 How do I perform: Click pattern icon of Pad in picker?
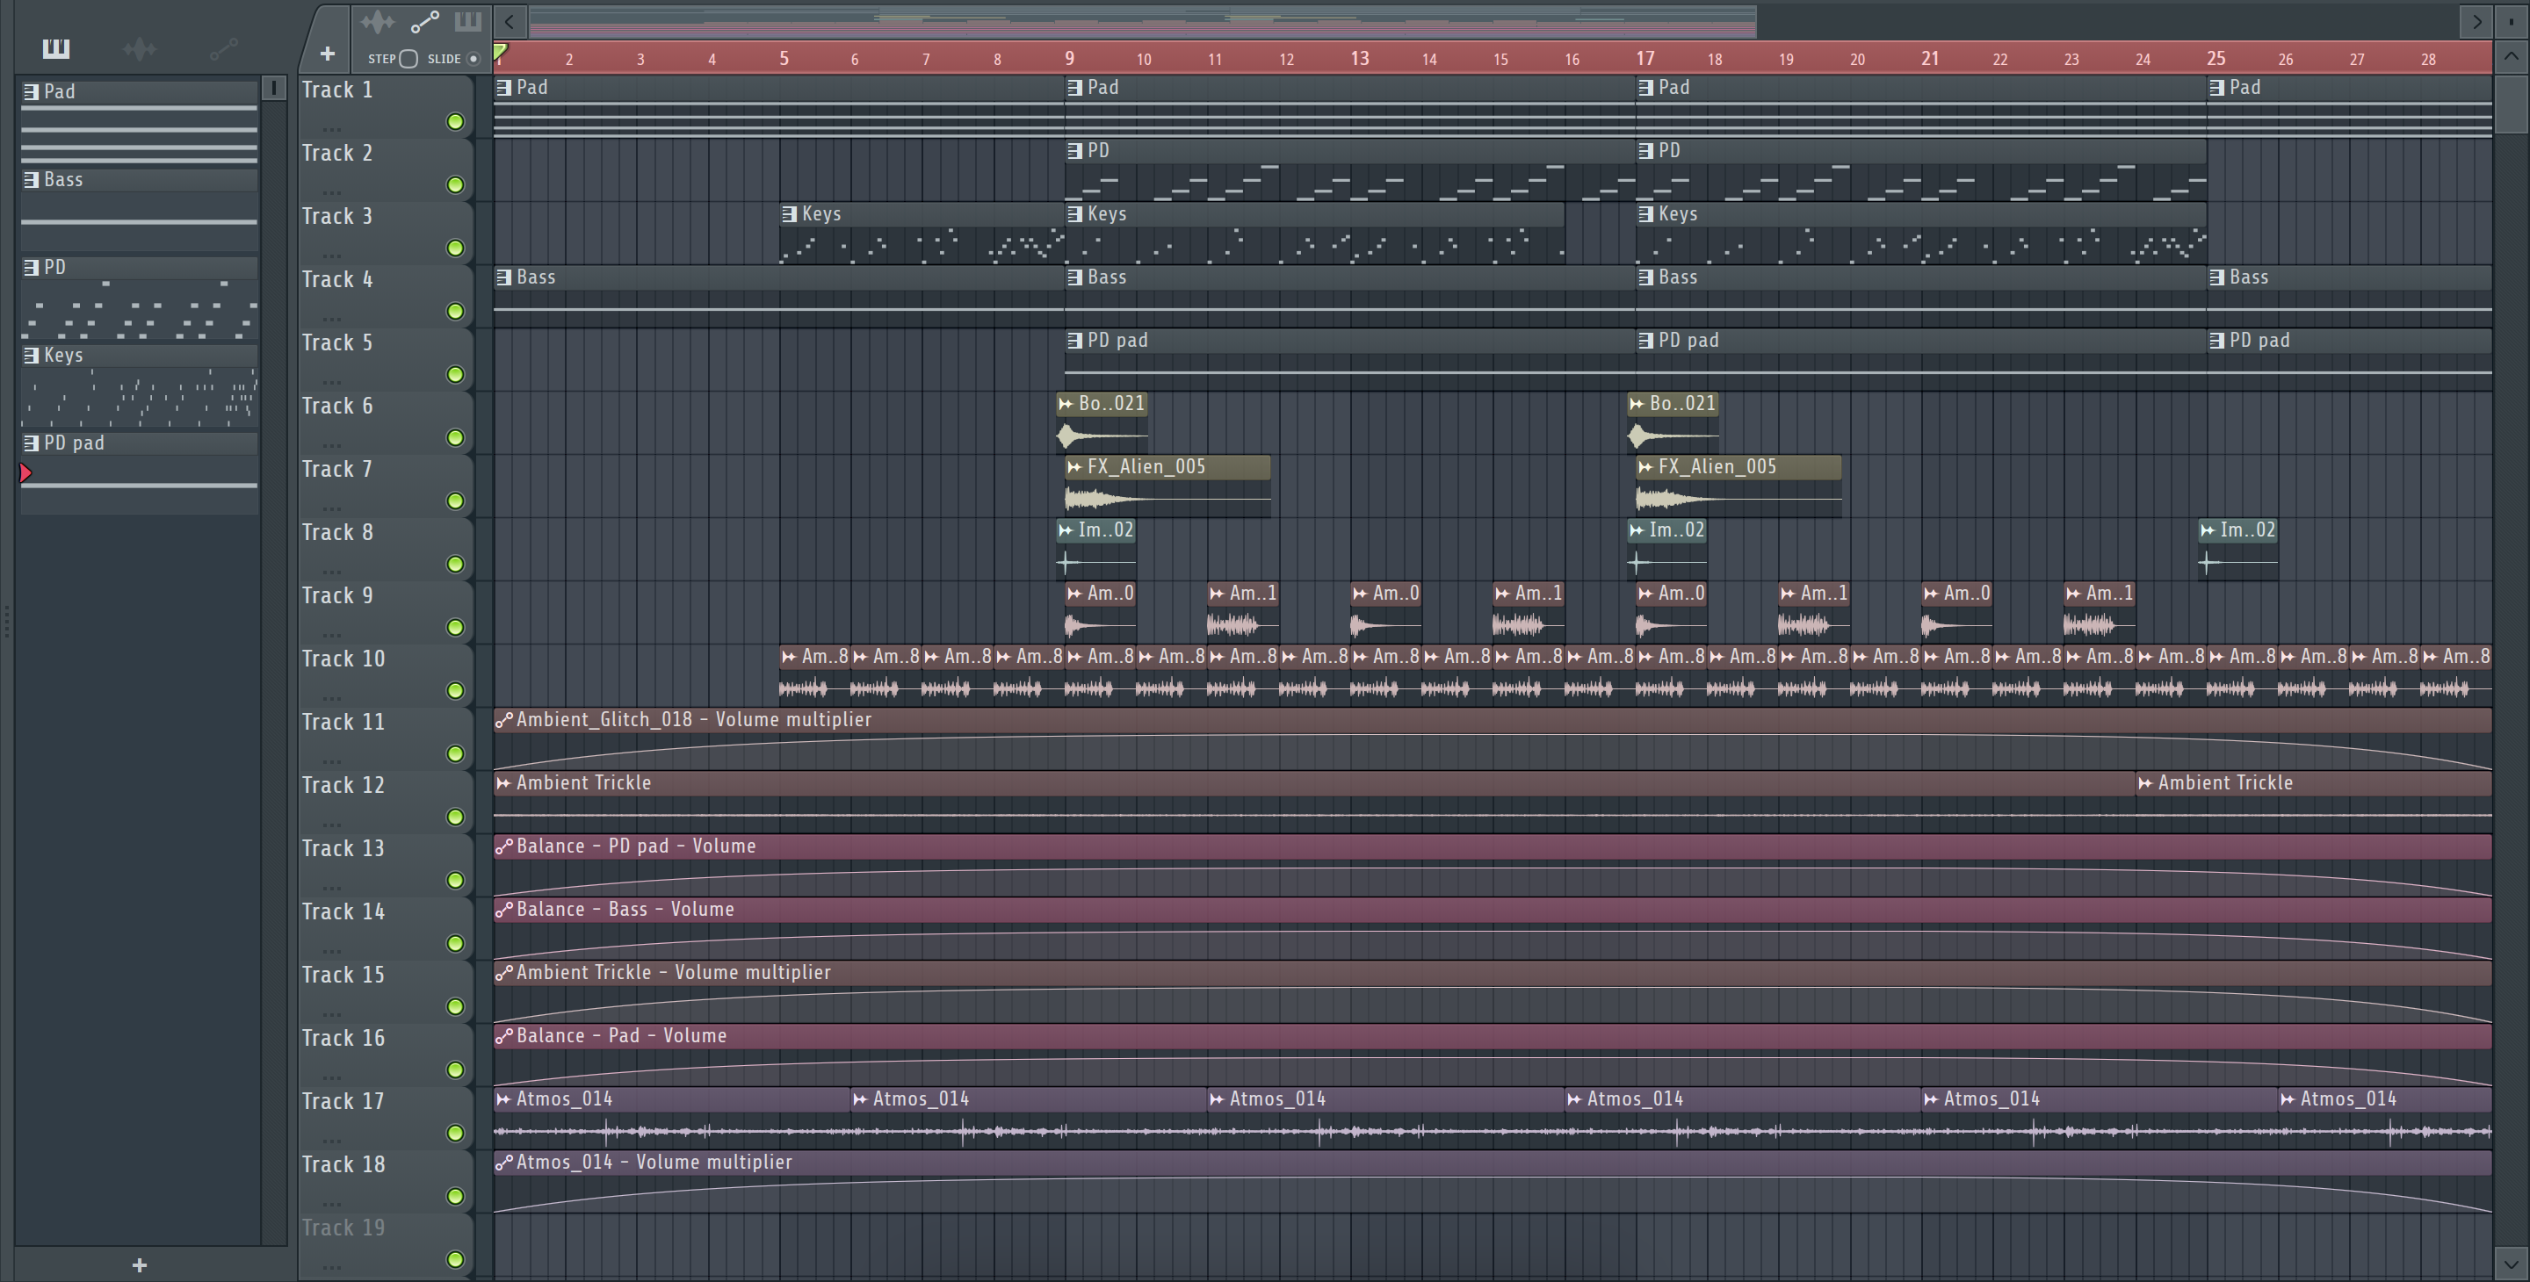point(32,91)
